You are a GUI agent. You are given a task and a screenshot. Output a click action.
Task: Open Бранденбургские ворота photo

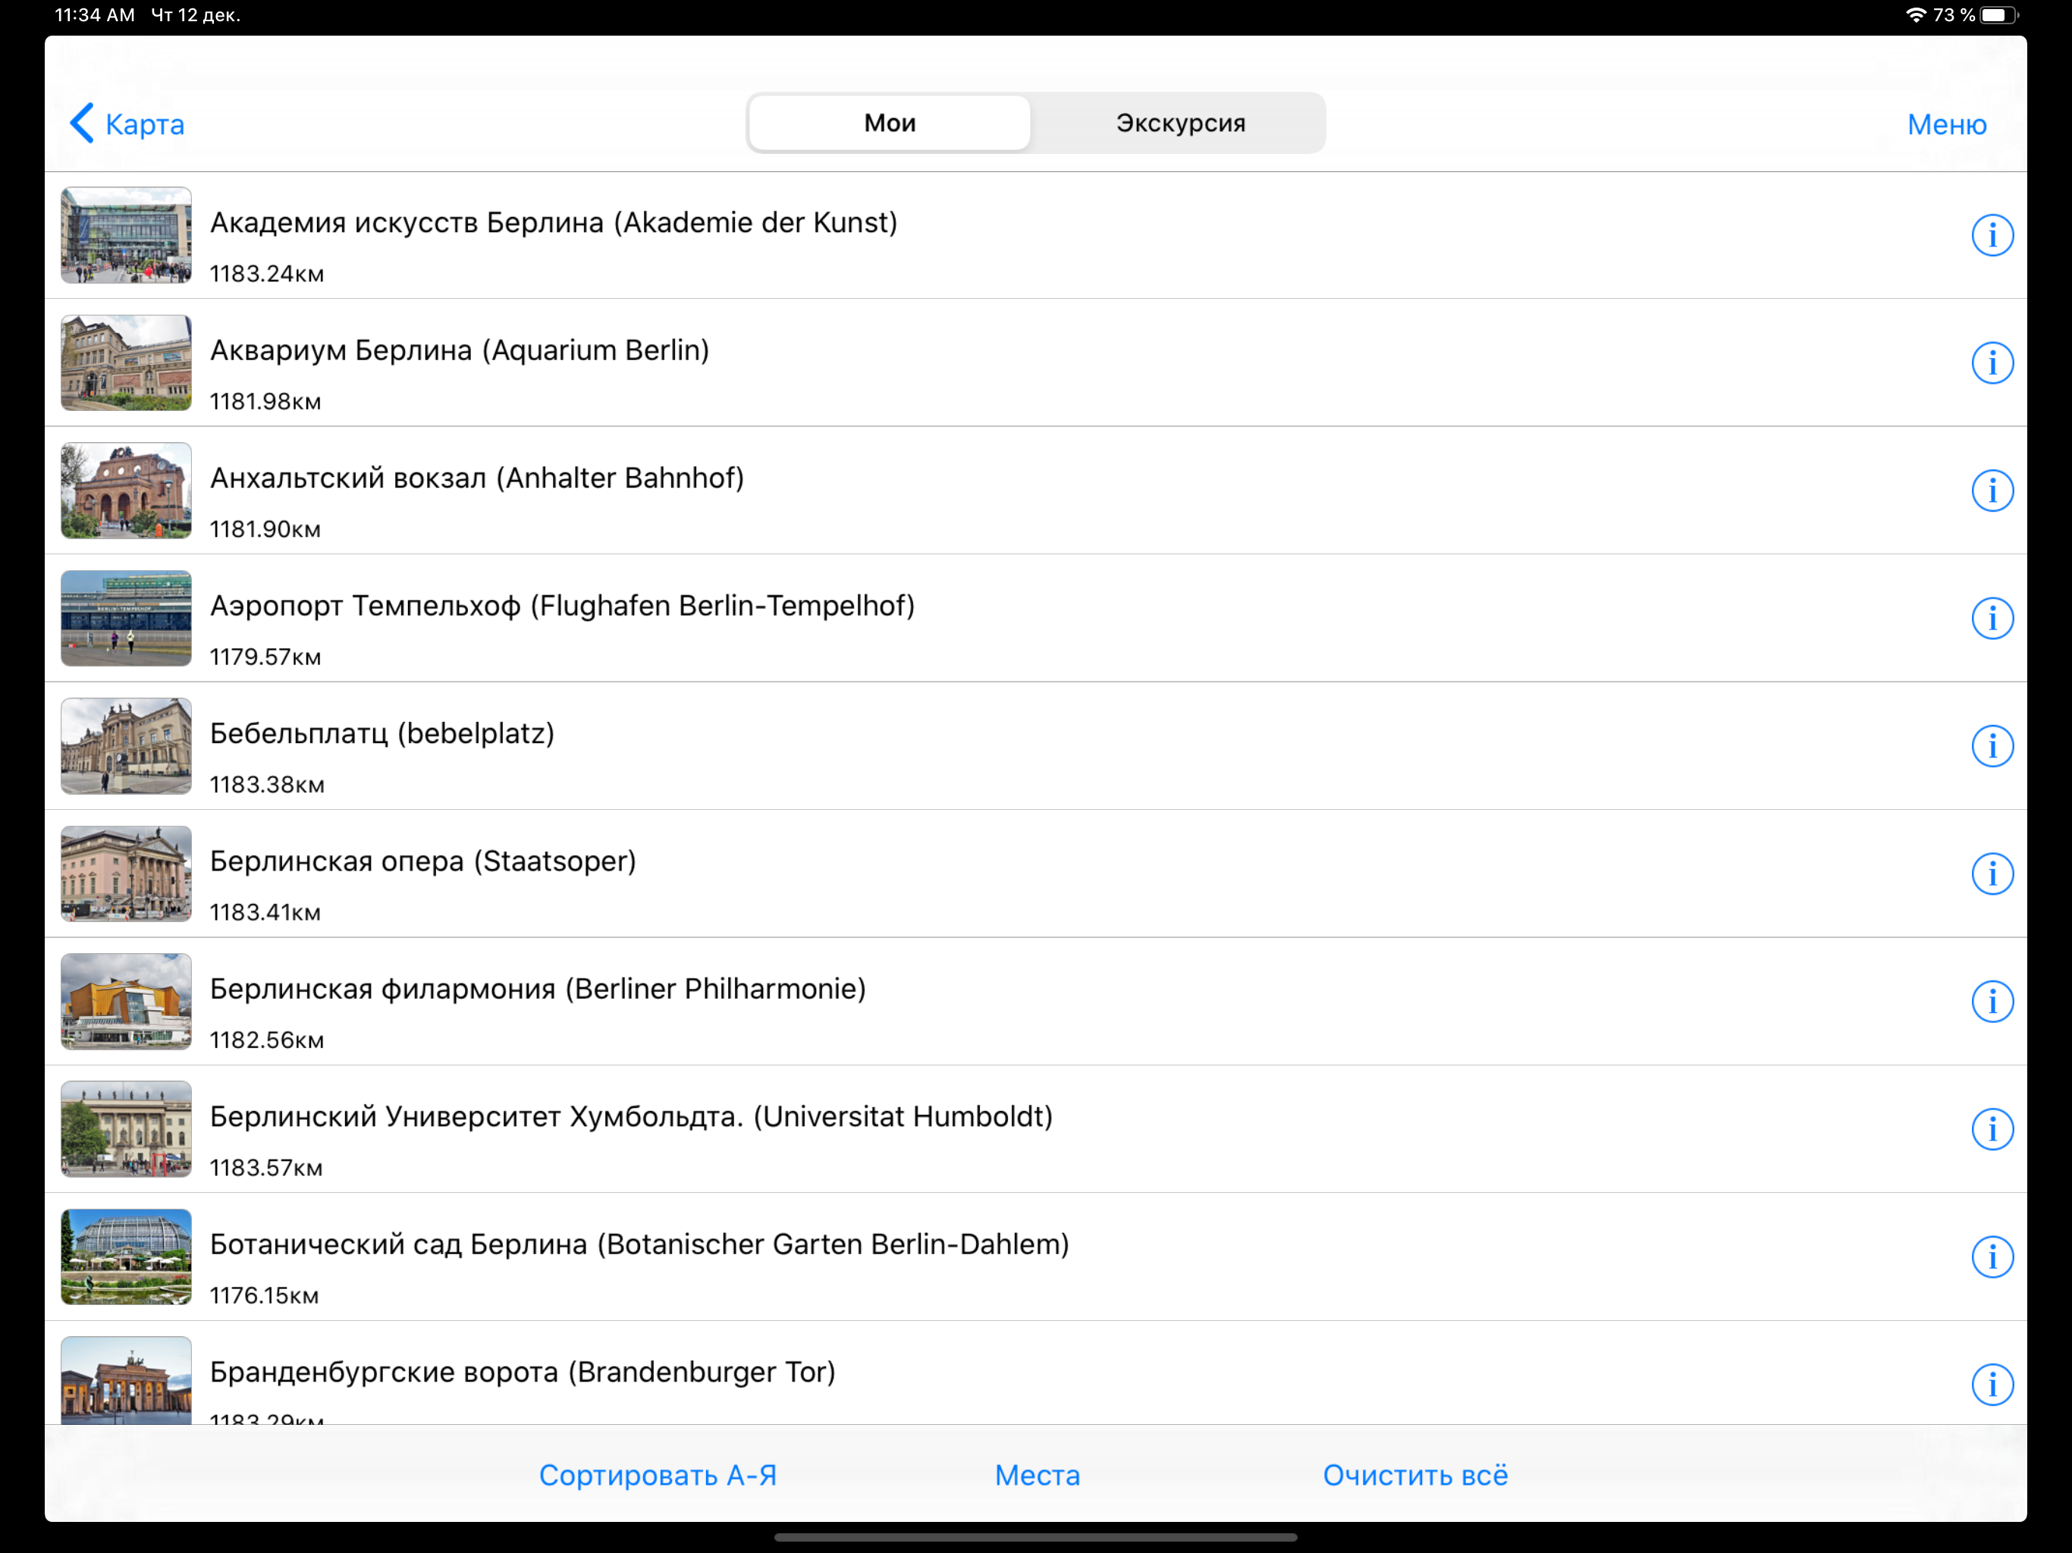click(127, 1381)
